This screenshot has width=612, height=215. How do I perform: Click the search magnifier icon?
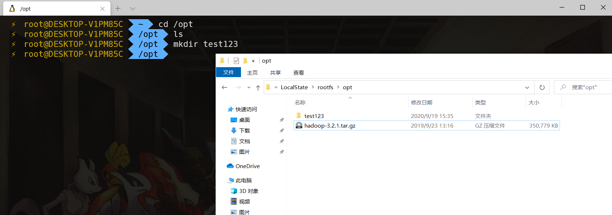pyautogui.click(x=563, y=87)
